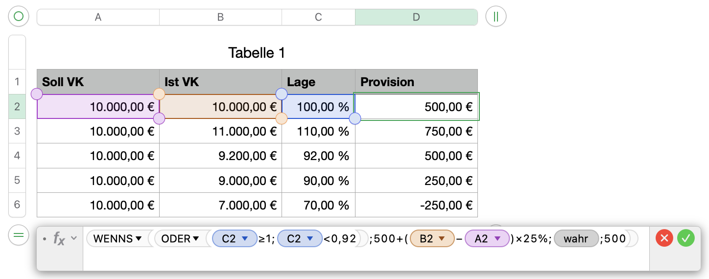Open the fx function browser icon
Viewport: 709px width, 279px height.
click(59, 239)
